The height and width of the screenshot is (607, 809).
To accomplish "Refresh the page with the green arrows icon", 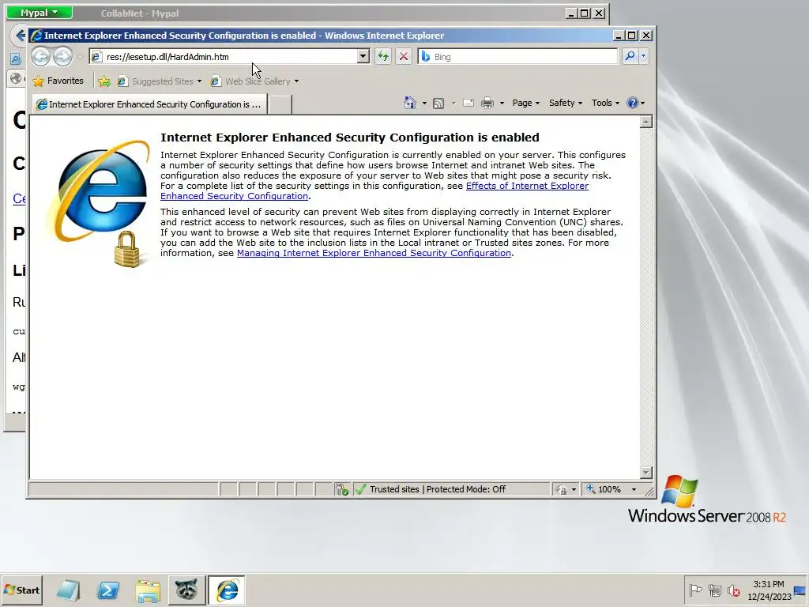I will click(383, 56).
